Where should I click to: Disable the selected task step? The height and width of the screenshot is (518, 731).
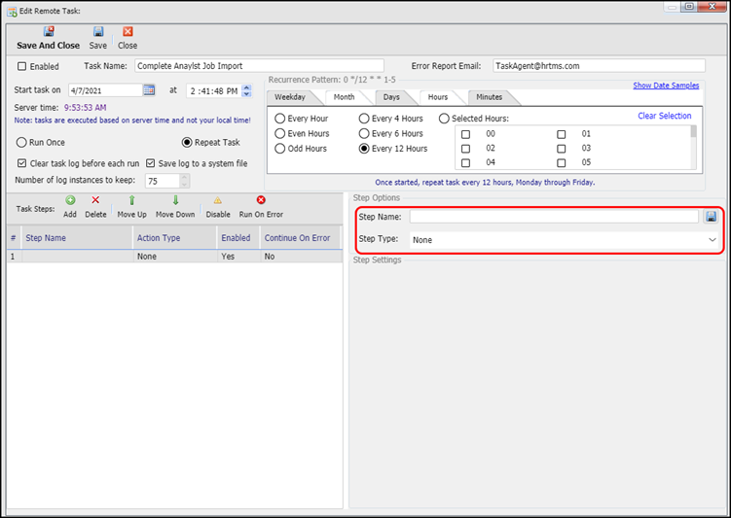tap(218, 200)
